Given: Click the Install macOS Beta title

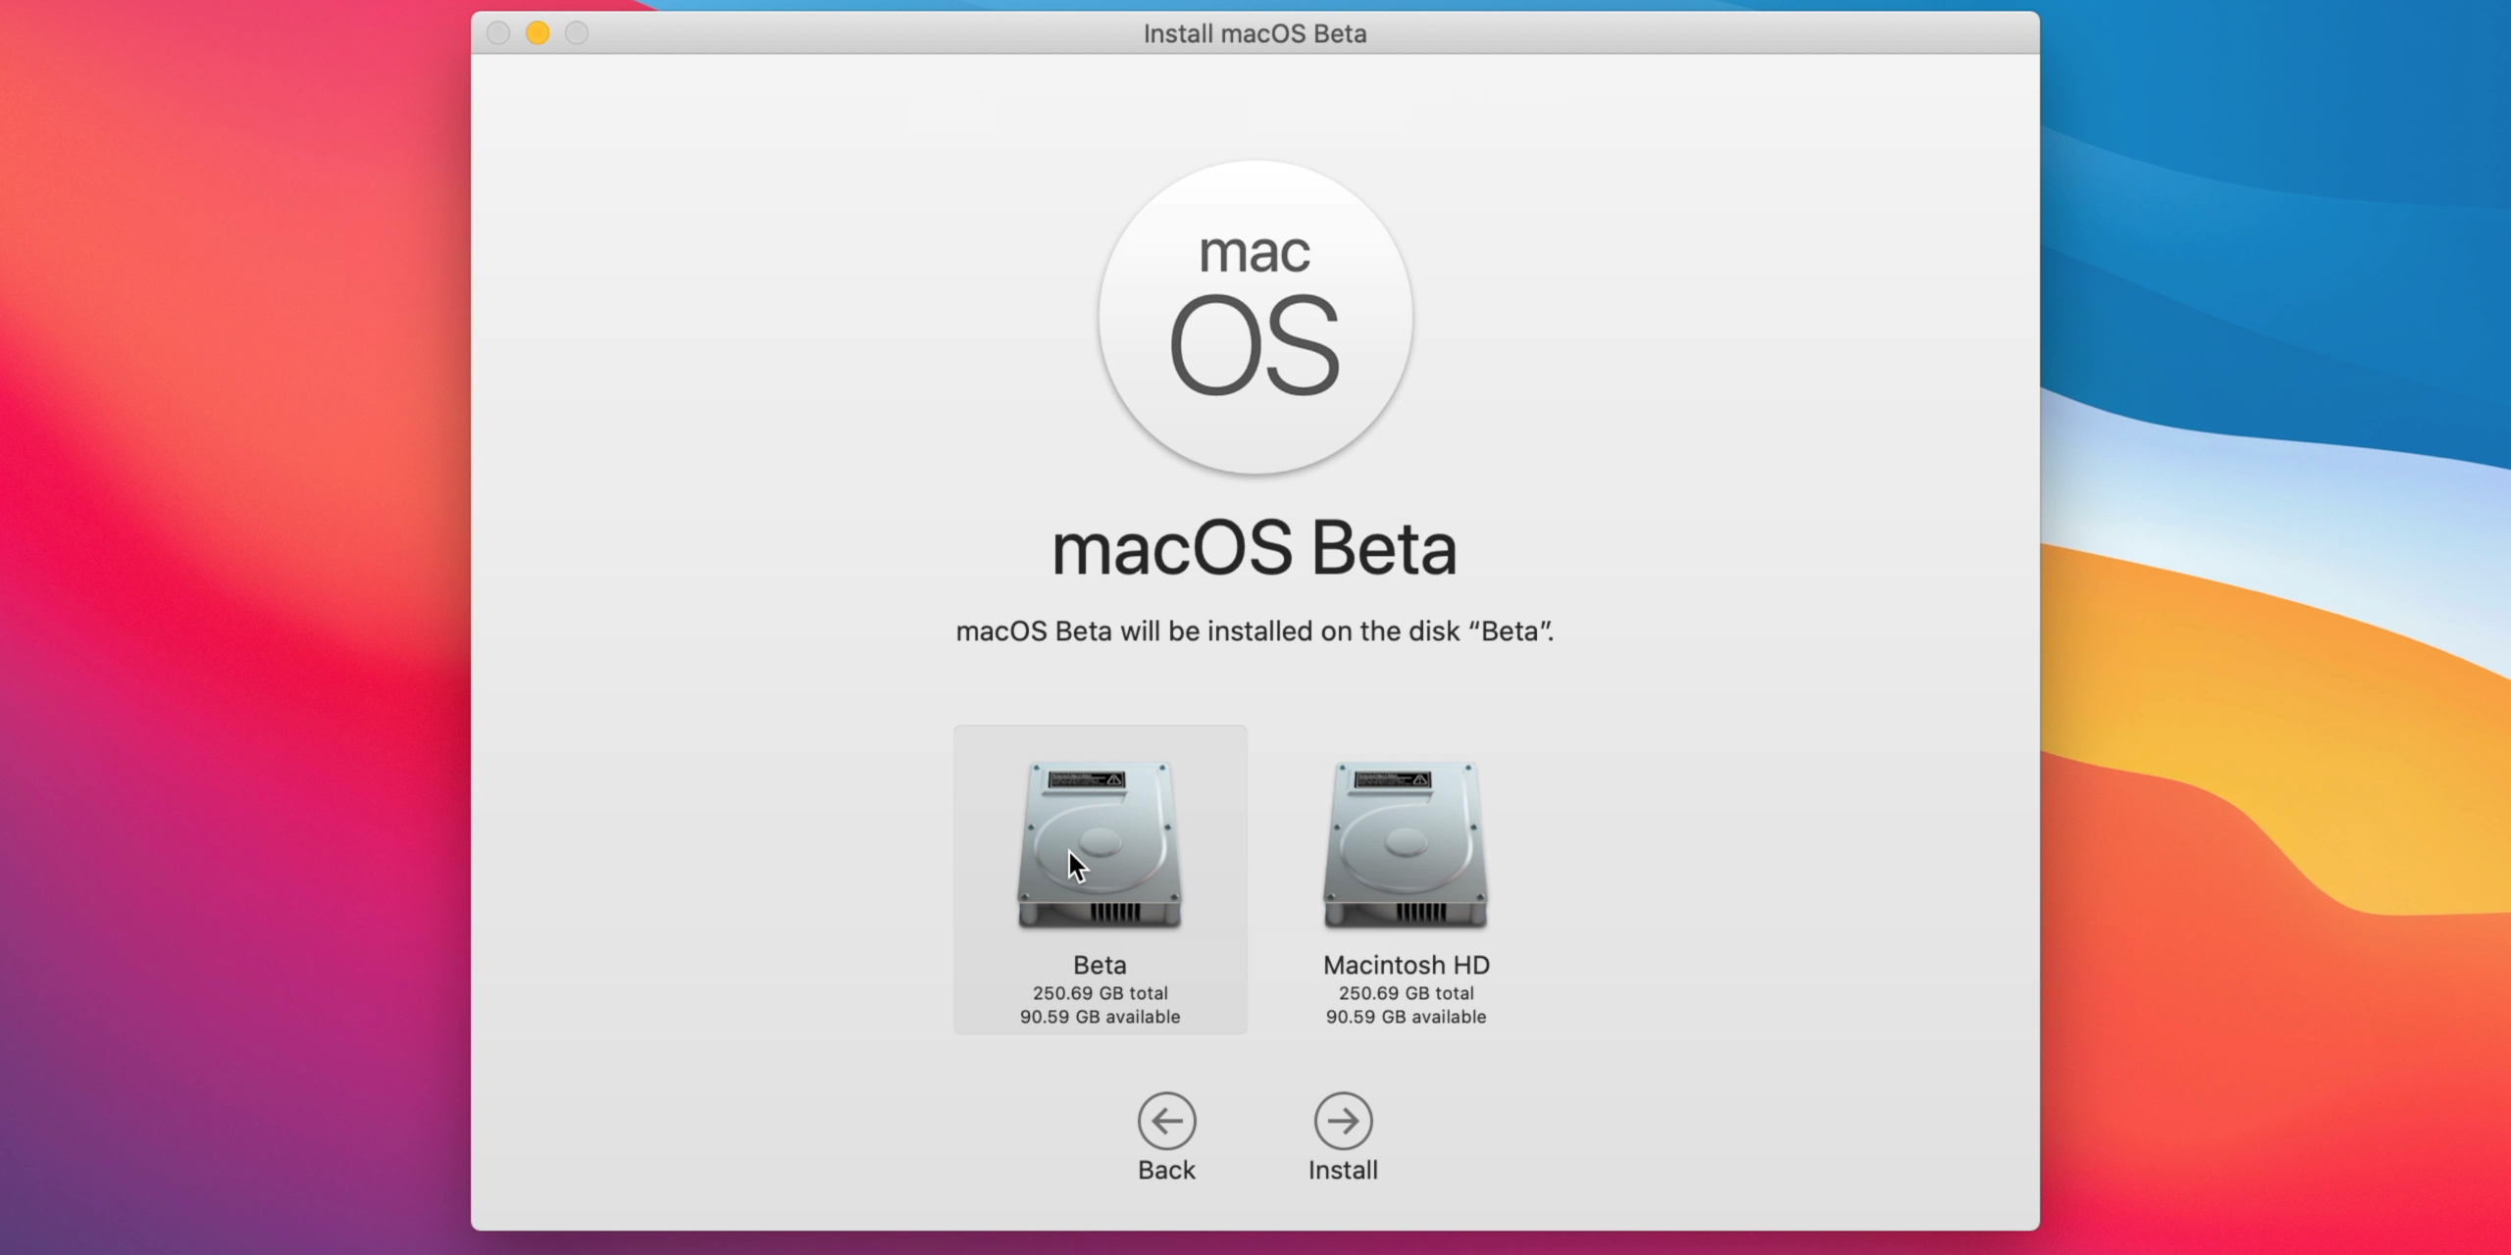Looking at the screenshot, I should click(x=1255, y=32).
